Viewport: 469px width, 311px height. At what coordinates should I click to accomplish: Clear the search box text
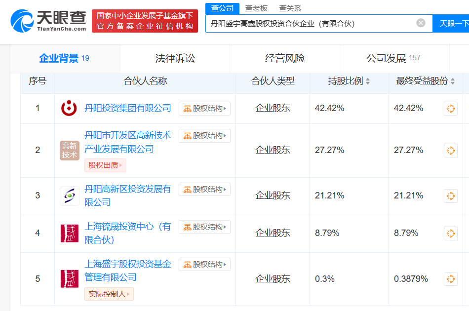tap(421, 23)
